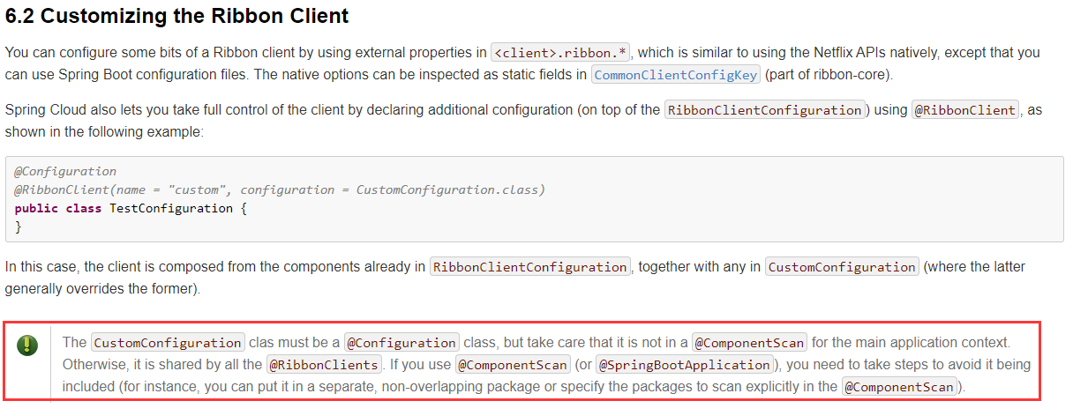This screenshot has height=416, width=1073.
Task: Click the @SpringBootApplication code in the note
Action: point(685,364)
